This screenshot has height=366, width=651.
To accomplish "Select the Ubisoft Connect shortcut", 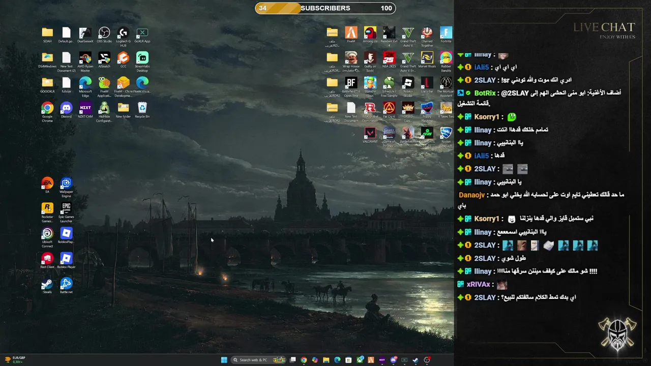I will pyautogui.click(x=47, y=238).
